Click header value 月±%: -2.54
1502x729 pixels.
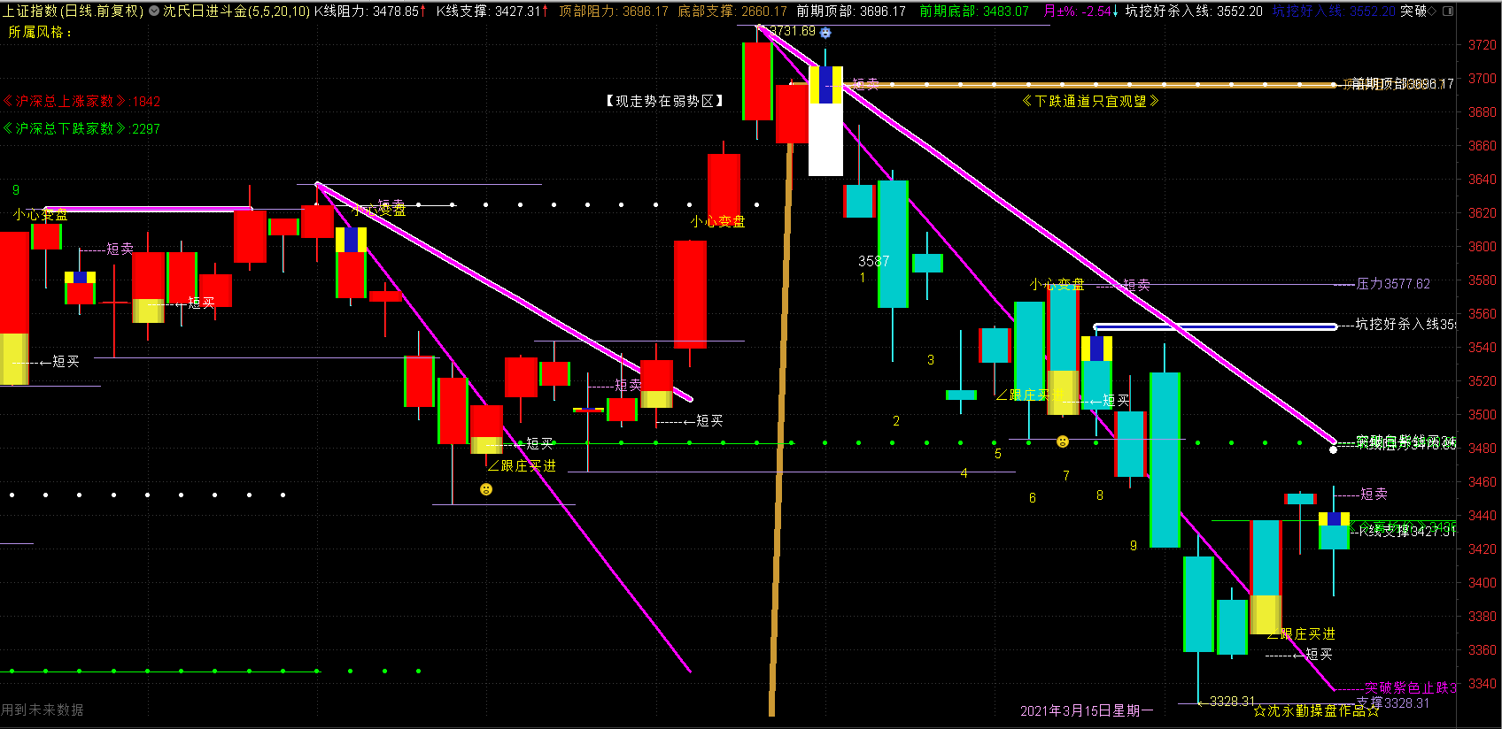coord(1080,12)
